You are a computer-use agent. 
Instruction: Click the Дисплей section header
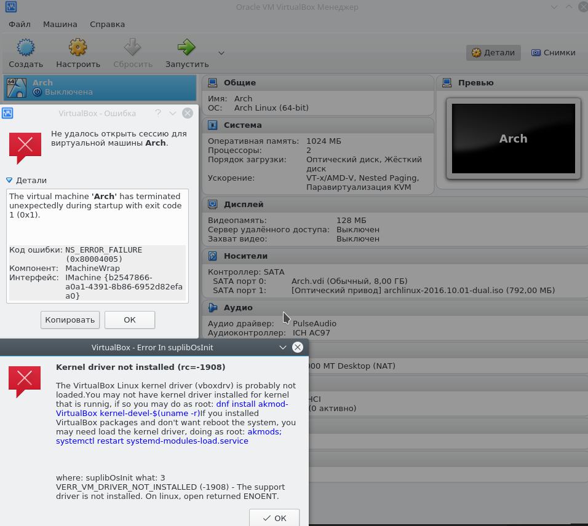[x=395, y=204]
